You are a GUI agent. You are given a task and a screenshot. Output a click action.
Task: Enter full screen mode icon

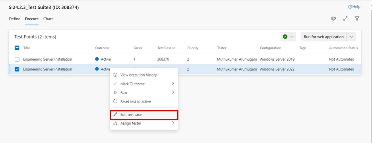pos(345,19)
